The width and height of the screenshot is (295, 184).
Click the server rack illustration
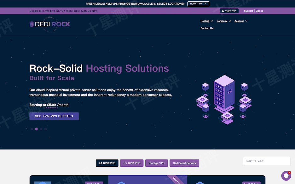coord(224,97)
